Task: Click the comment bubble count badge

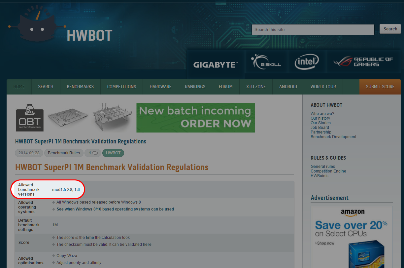Action: coord(93,153)
